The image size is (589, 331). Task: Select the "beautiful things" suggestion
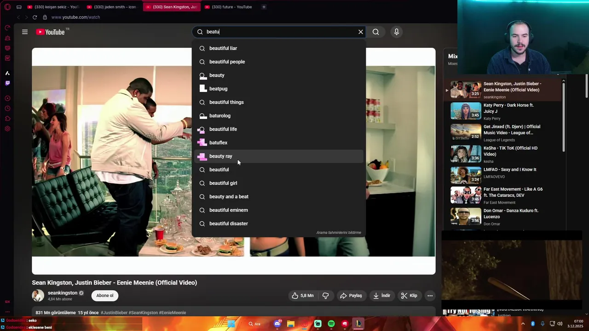point(278,102)
